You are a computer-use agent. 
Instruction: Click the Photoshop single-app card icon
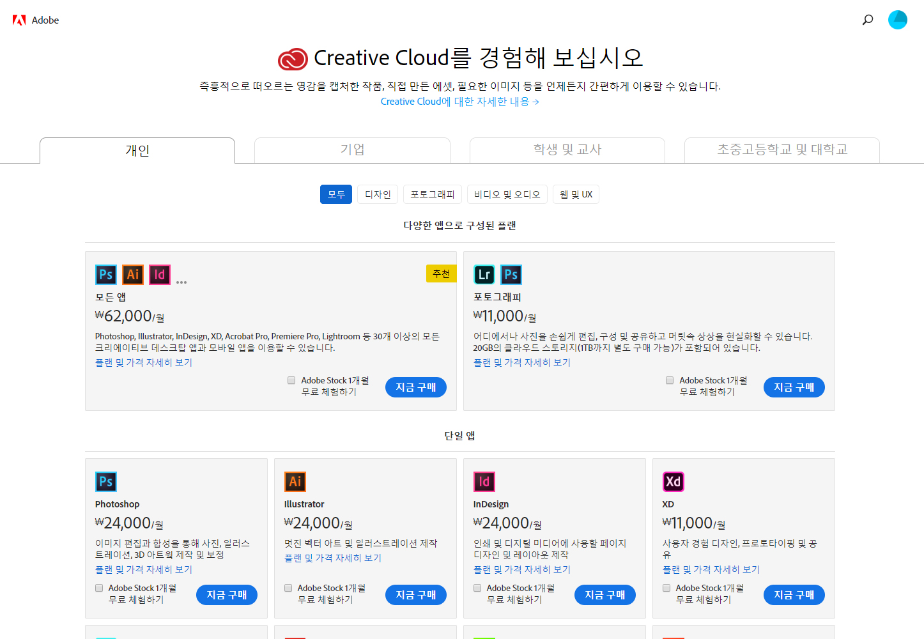click(x=106, y=482)
